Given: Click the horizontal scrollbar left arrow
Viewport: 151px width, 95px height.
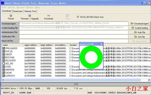Looking at the screenshot, I should point(3,80).
